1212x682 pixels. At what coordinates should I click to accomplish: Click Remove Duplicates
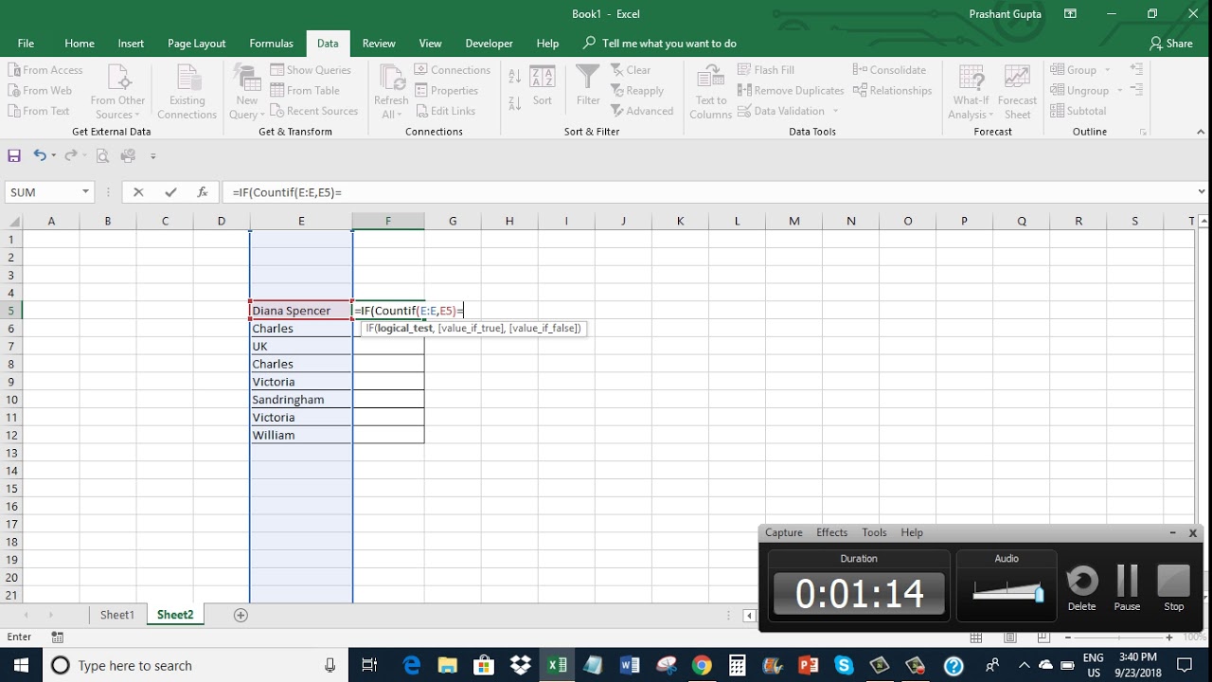[x=791, y=91]
